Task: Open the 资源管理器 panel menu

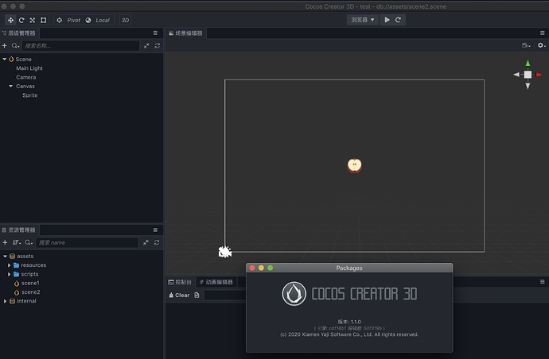Action: tap(155, 230)
